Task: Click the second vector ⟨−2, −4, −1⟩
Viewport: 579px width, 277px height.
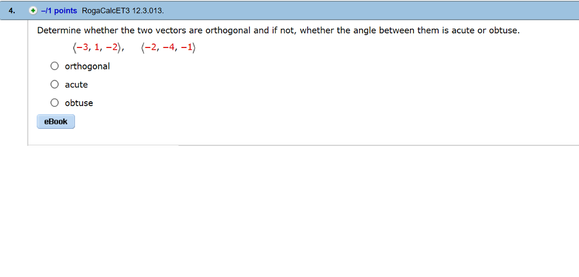Action: (168, 49)
